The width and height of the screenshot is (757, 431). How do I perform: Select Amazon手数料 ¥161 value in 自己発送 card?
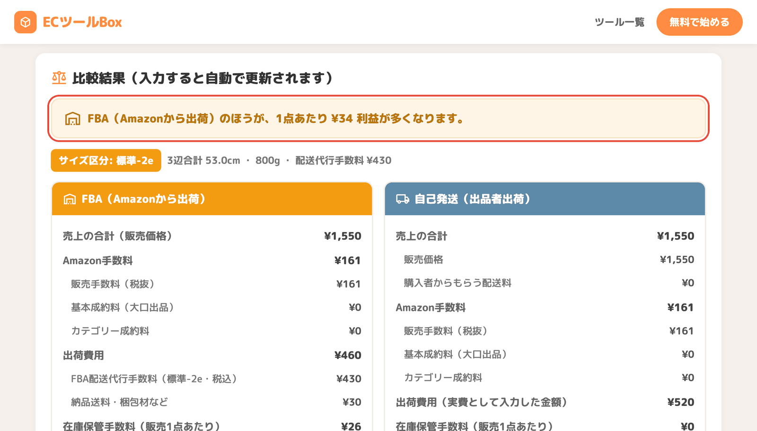[680, 308]
